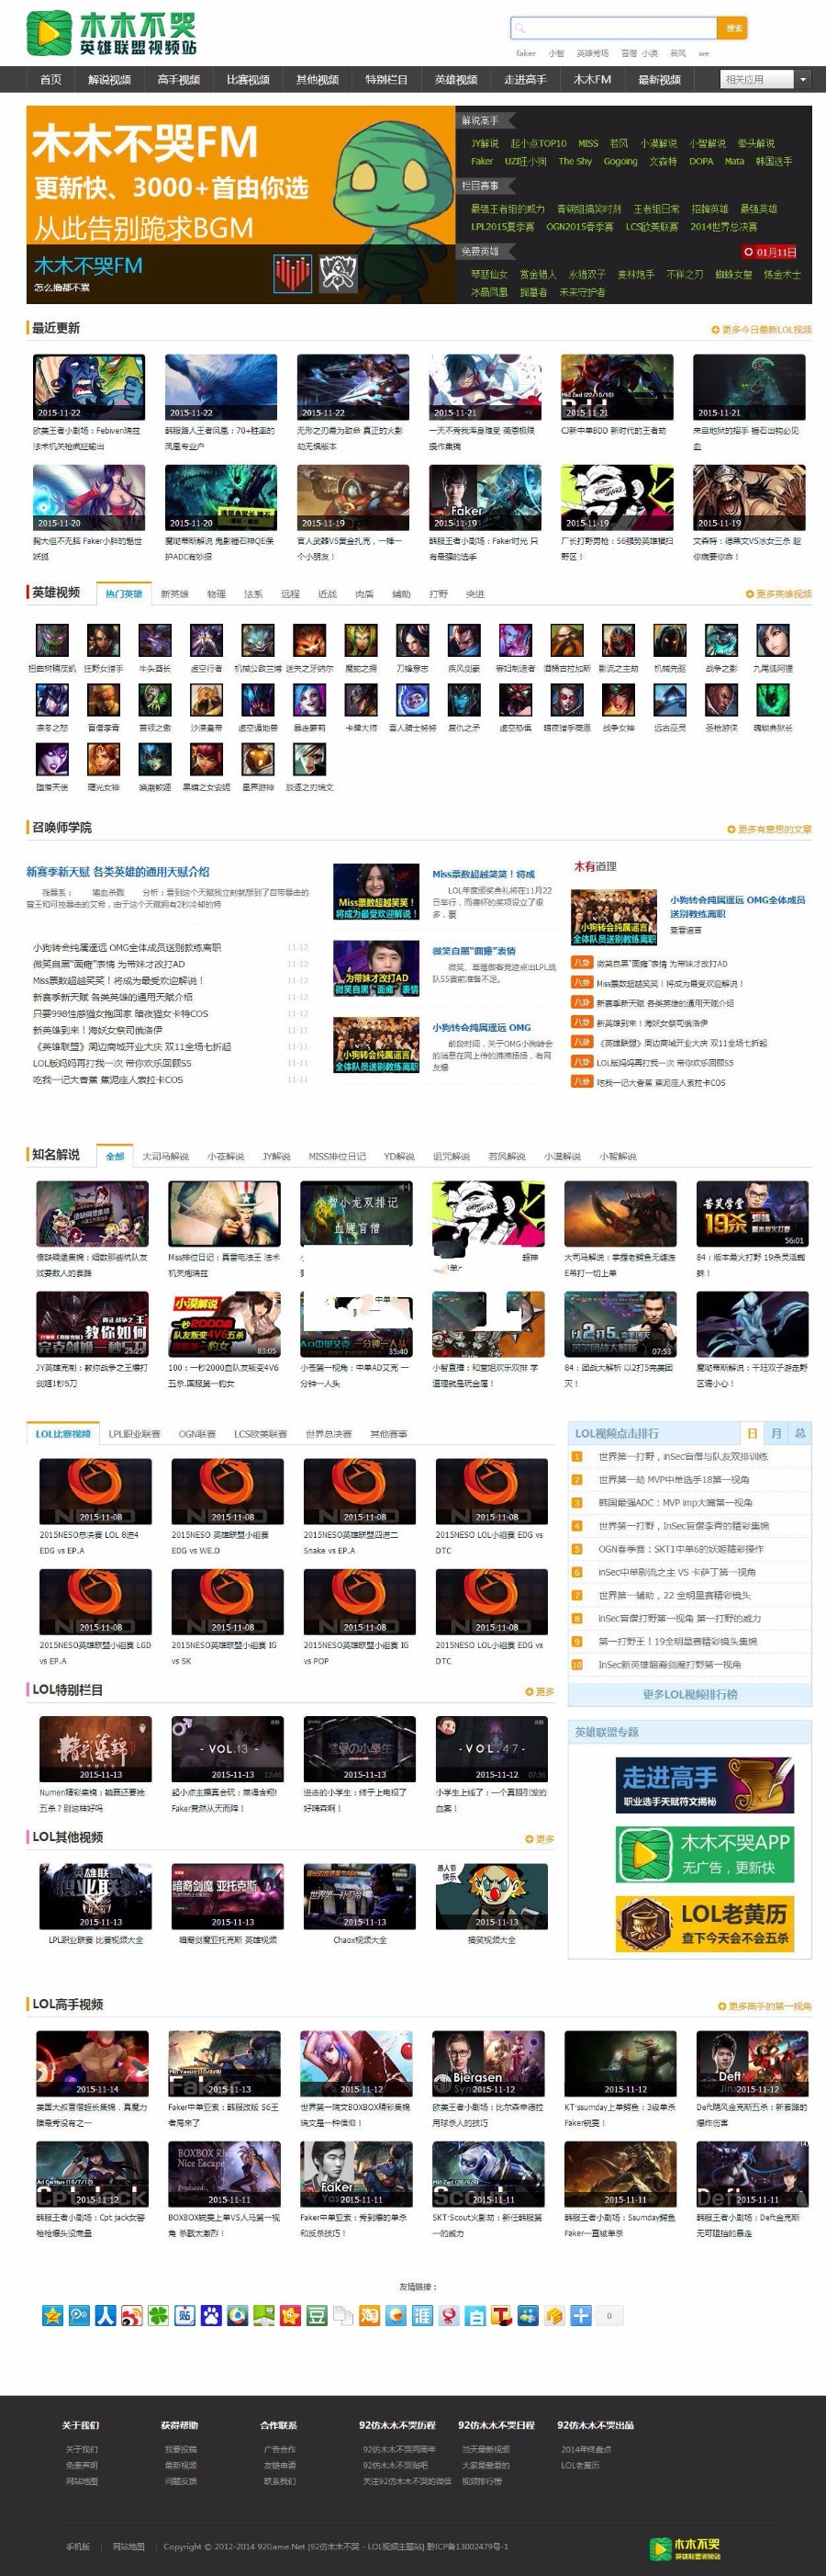Screen dimensions: 826x2576
Task: Click the red equalizer icon on banner
Action: tap(292, 274)
